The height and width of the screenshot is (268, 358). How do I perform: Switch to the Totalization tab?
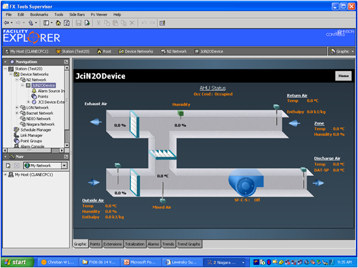pos(135,244)
